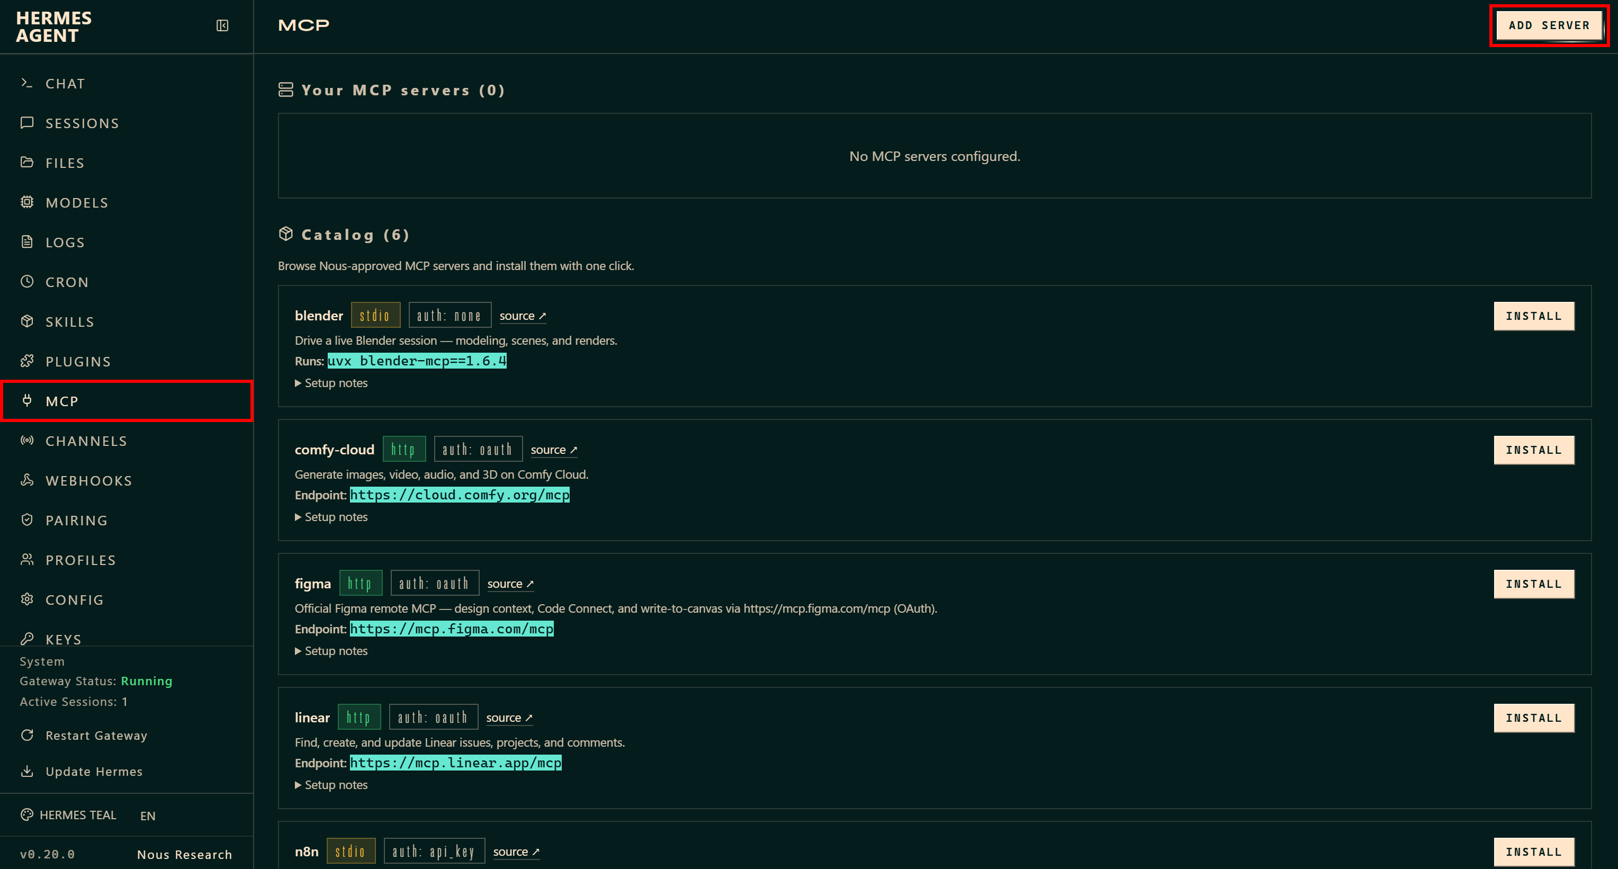The width and height of the screenshot is (1618, 869).
Task: Click the Add Server button
Action: [x=1549, y=25]
